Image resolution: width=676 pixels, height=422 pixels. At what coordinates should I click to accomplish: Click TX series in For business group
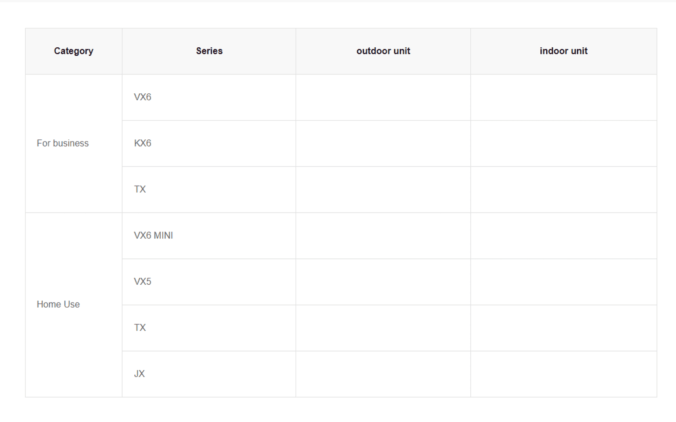pos(140,189)
